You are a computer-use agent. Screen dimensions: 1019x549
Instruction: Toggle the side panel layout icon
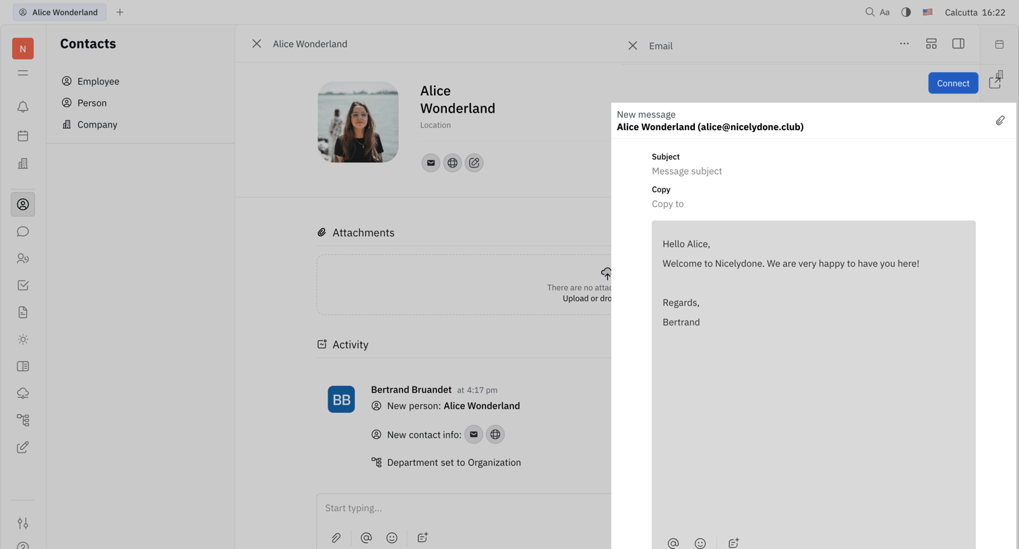coord(958,44)
